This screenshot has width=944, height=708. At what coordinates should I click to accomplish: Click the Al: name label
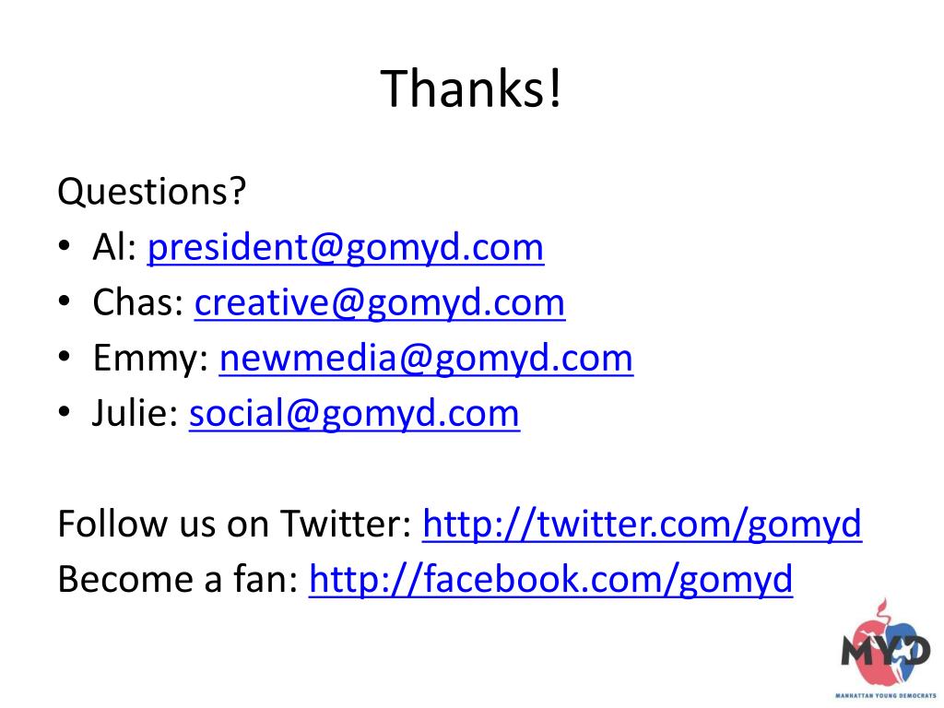pyautogui.click(x=114, y=247)
